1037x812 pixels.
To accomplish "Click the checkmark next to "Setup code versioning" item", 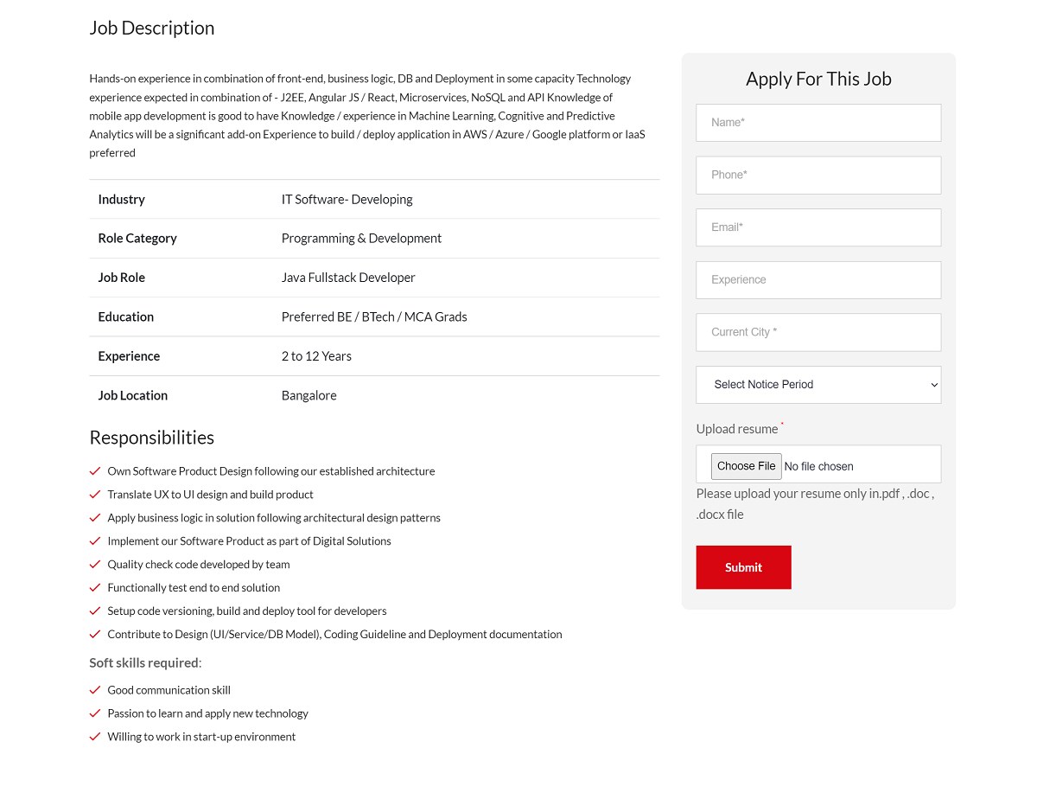I will point(95,611).
